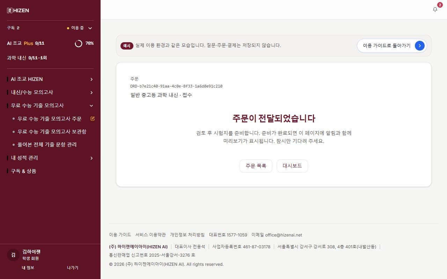This screenshot has height=279, width=447.
Task: Expand the AI 조교 HIZEN menu
Action: coord(50,79)
